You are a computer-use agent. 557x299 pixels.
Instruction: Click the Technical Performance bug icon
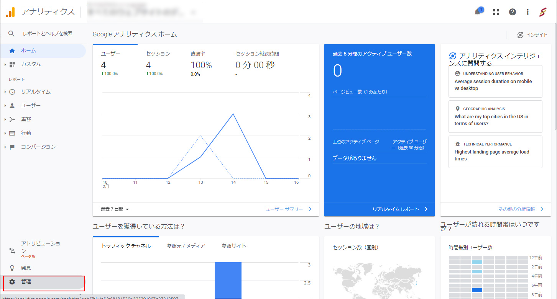coord(458,144)
